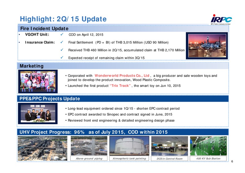Click the 'DCS in Control Room' caption box
The image size is (245, 173).
(170, 159)
